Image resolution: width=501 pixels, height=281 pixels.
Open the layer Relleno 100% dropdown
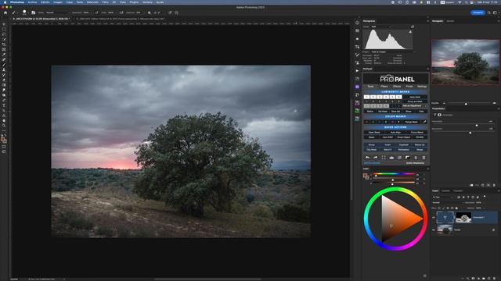(475, 208)
